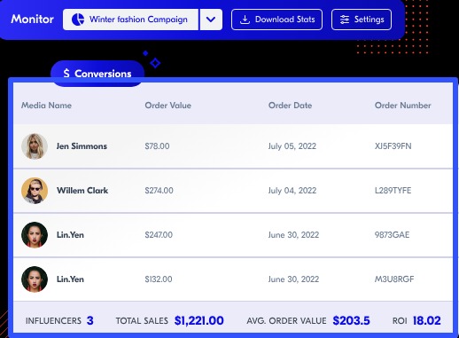Click the pie chart icon beside Winter fashion Campaign
The height and width of the screenshot is (338, 459).
[78, 20]
